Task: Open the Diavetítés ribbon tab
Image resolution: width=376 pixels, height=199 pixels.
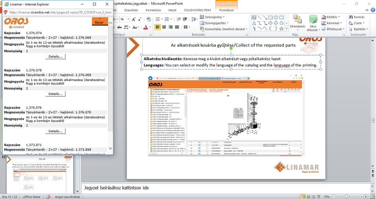Action: pyautogui.click(x=131, y=10)
